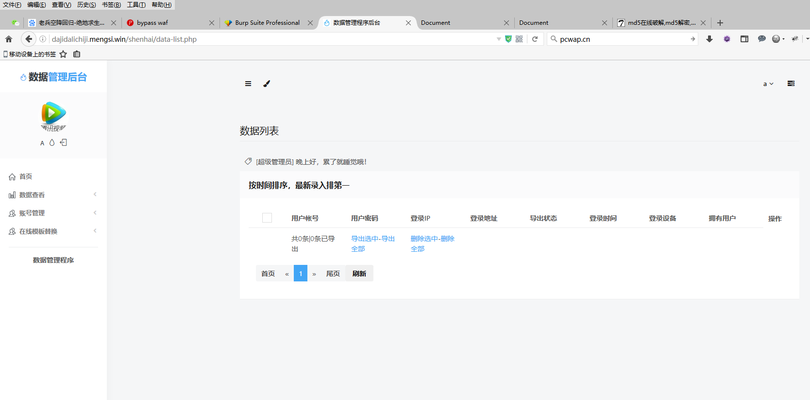Click the site info icon in address bar
Viewport: 810px width, 400px height.
click(43, 39)
